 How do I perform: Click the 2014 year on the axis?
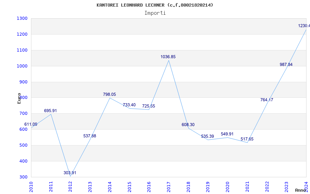click(110, 187)
